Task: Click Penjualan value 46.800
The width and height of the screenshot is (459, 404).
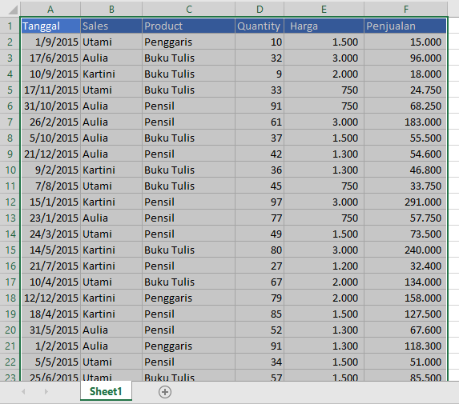Action: coord(405,170)
